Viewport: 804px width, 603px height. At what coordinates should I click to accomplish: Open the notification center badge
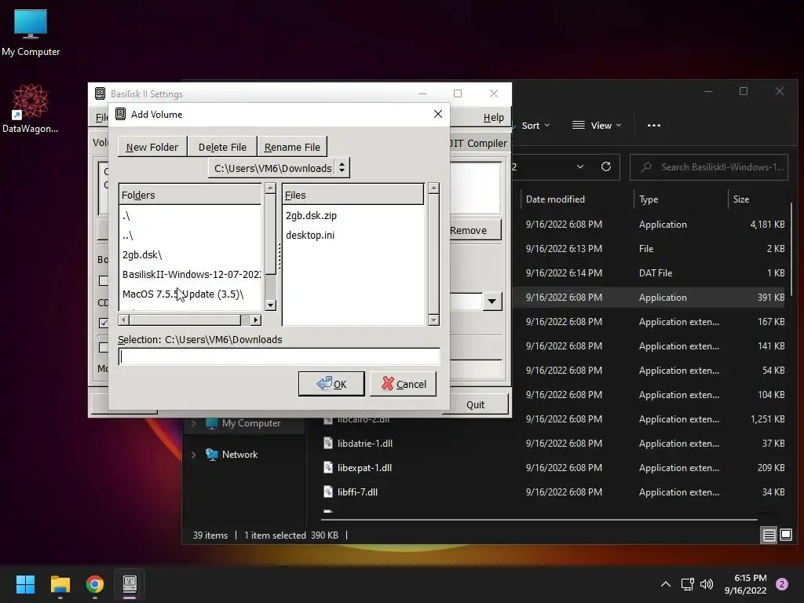pos(782,584)
